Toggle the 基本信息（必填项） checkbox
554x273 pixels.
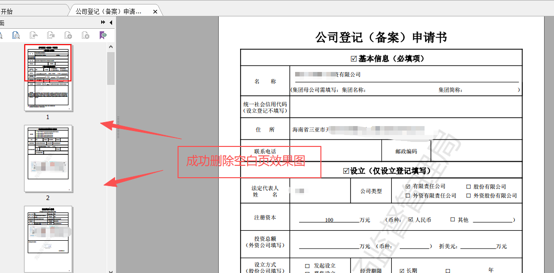[x=354, y=59]
